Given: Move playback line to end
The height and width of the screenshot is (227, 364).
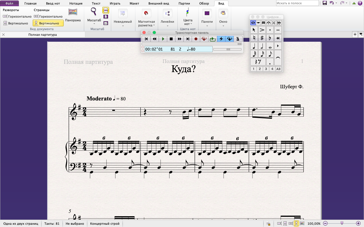Looking at the screenshot, I should coord(188,39).
